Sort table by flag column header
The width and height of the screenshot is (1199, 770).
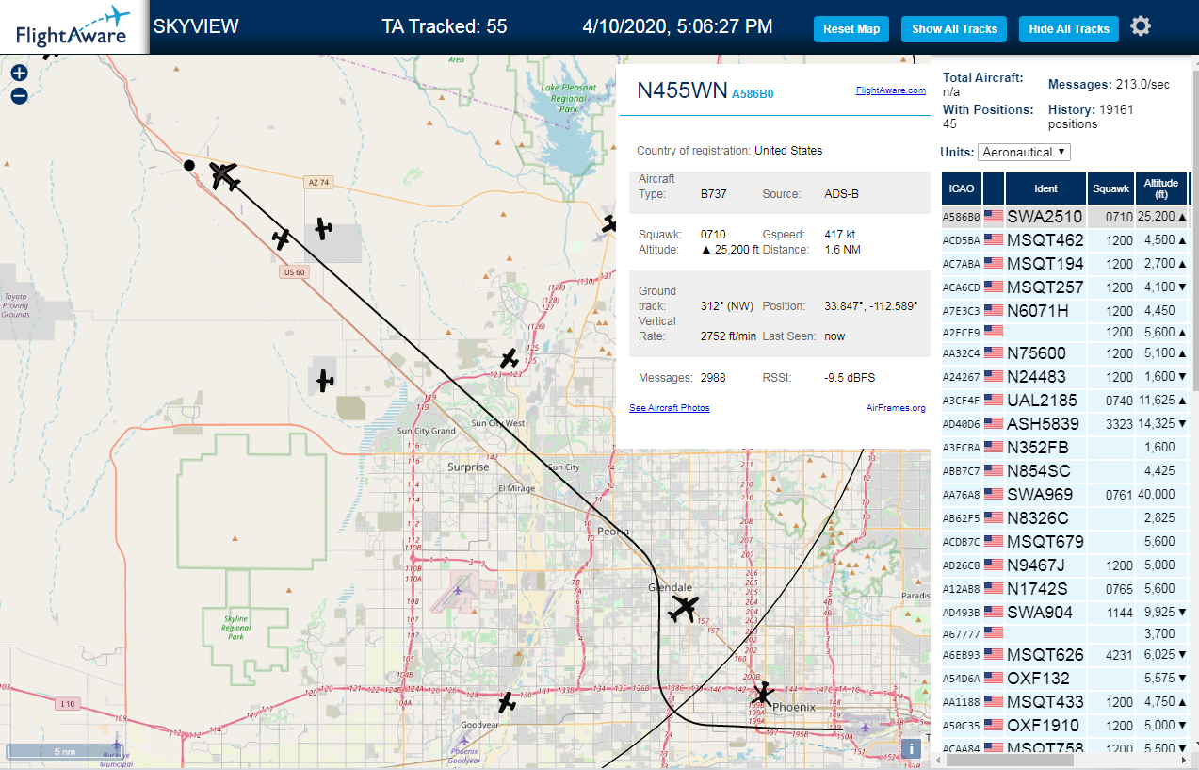click(993, 188)
